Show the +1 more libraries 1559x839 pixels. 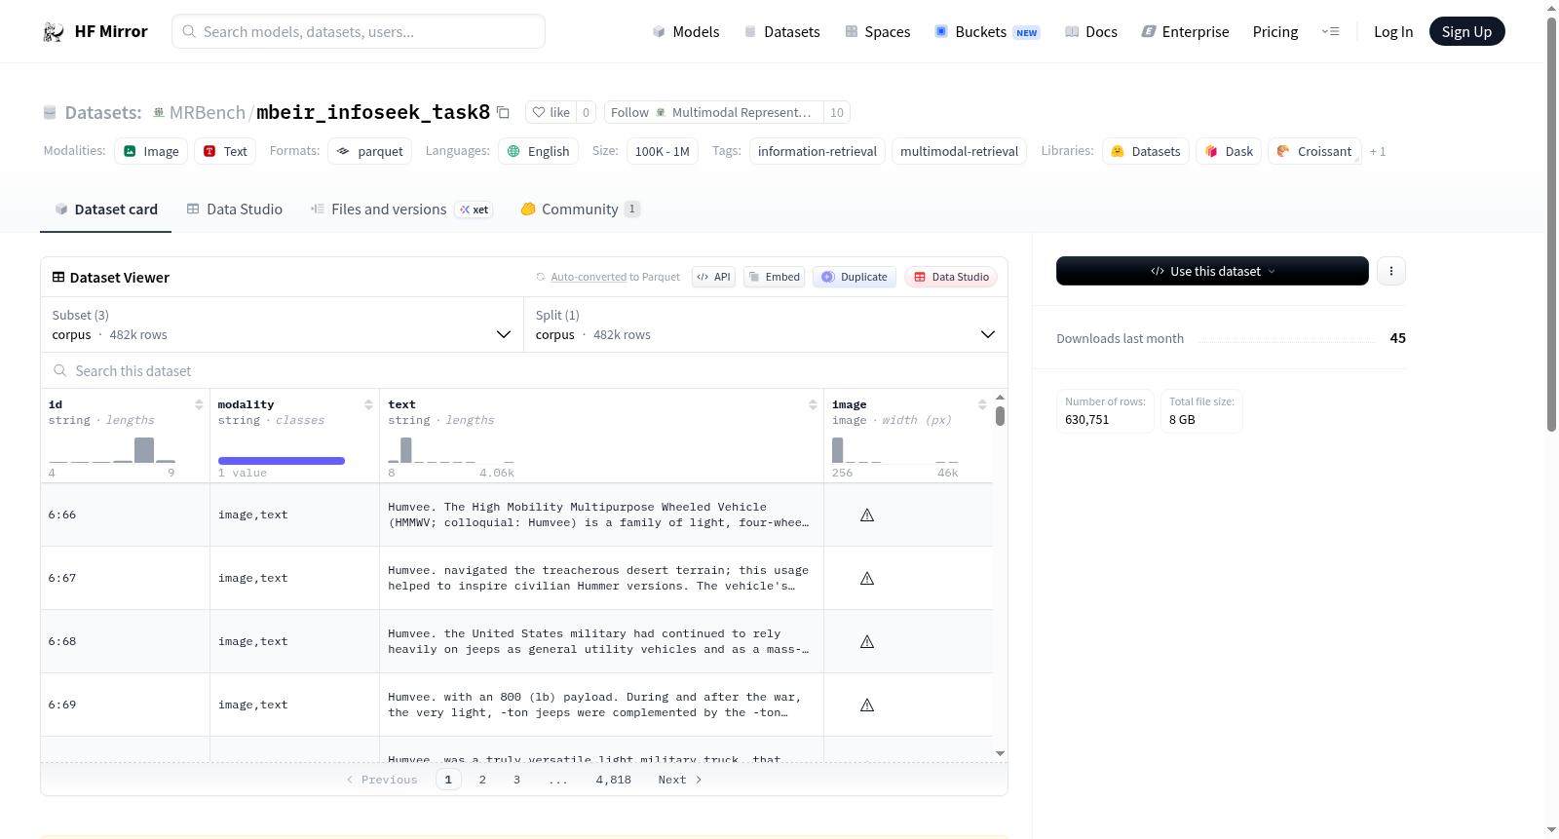[1378, 151]
